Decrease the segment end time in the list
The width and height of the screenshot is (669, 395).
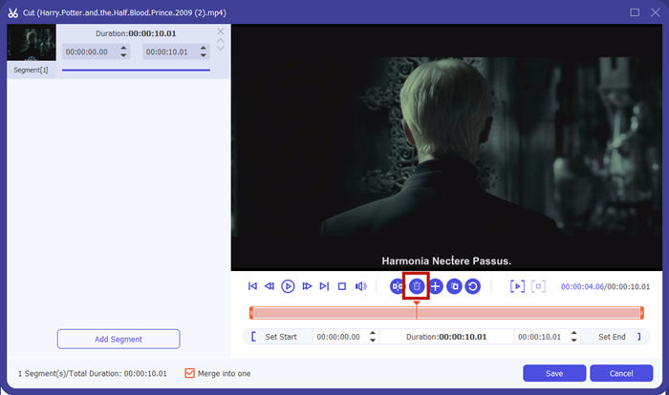[x=203, y=55]
